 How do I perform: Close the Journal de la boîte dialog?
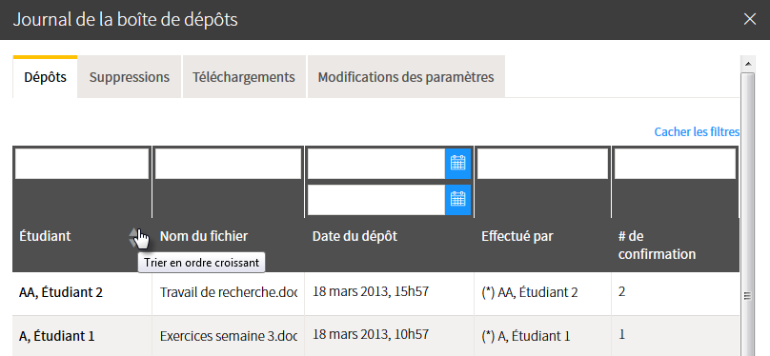pos(750,19)
